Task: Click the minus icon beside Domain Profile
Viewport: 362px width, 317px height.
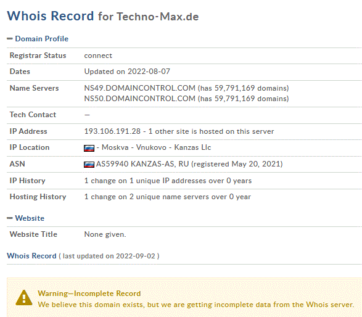Action: (x=10, y=39)
